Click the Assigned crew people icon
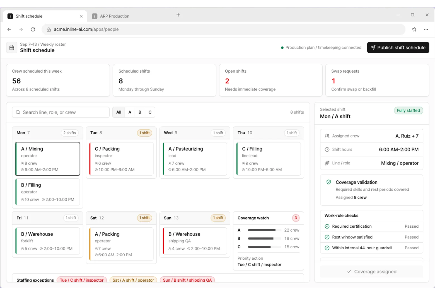Image resolution: width=435 pixels, height=295 pixels. [327, 136]
